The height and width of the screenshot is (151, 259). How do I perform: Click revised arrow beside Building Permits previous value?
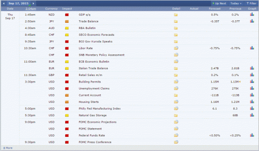click(x=240, y=82)
